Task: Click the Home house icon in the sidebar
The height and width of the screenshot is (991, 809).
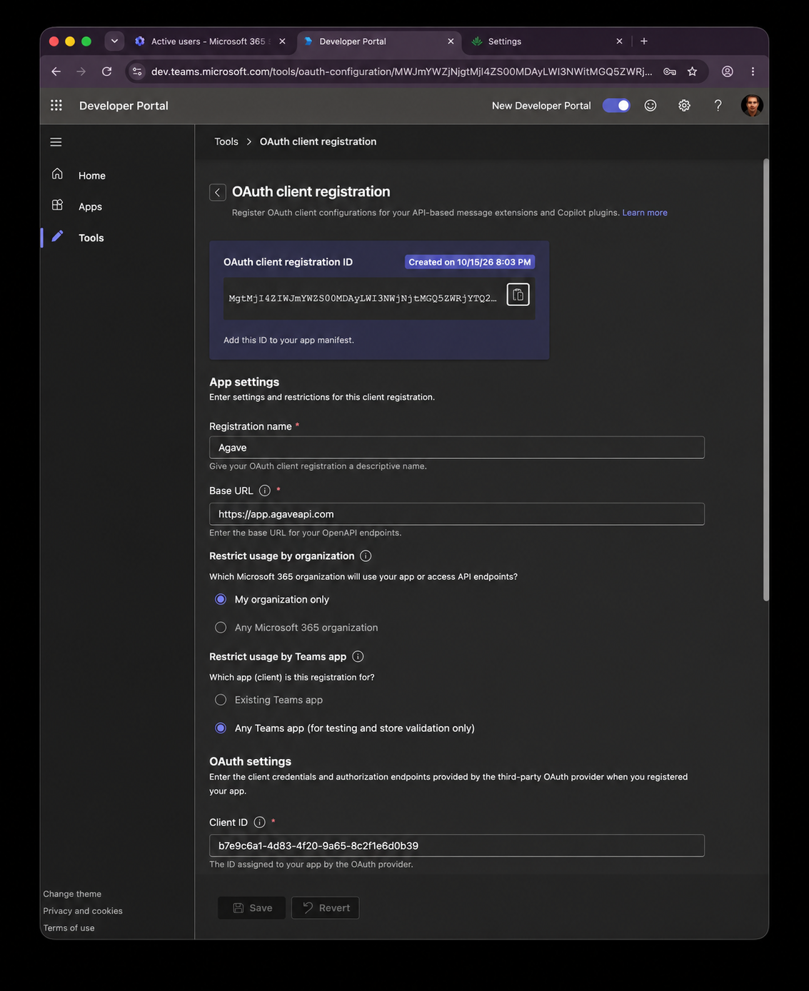Action: click(57, 174)
